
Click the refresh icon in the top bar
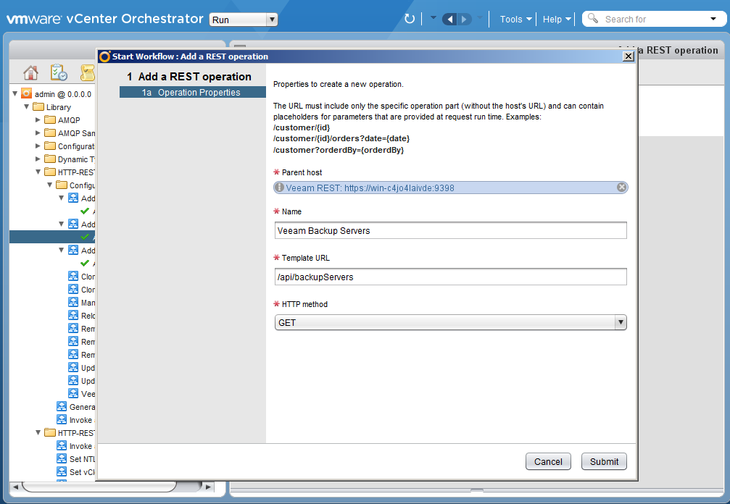coord(410,19)
